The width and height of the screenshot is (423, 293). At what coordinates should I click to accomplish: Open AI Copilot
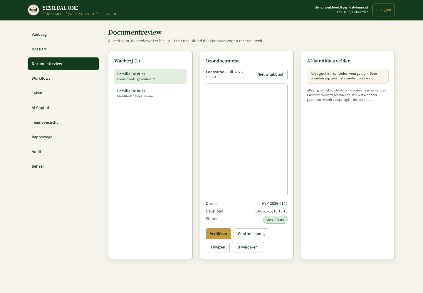(x=63, y=108)
